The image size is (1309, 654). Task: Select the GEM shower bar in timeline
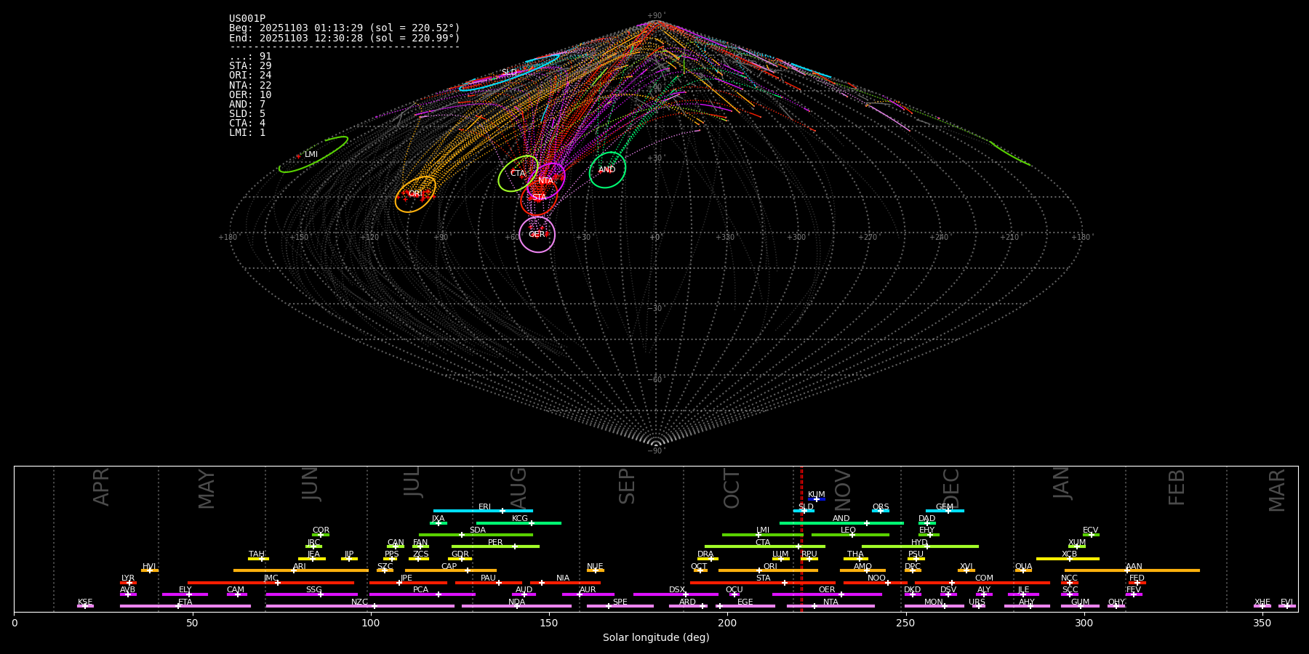click(945, 511)
